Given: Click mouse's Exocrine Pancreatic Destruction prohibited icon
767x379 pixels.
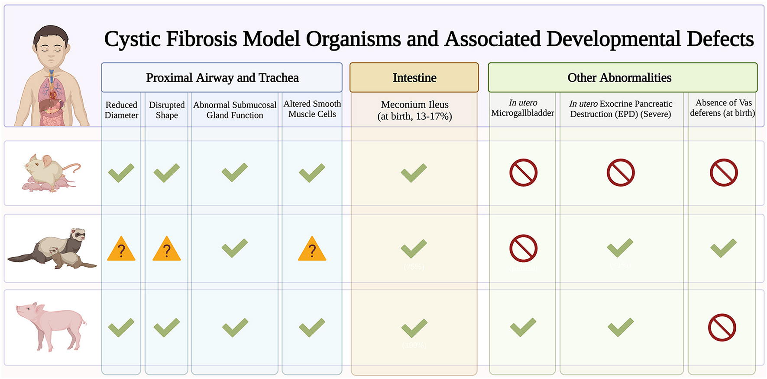Looking at the screenshot, I should click(x=621, y=173).
